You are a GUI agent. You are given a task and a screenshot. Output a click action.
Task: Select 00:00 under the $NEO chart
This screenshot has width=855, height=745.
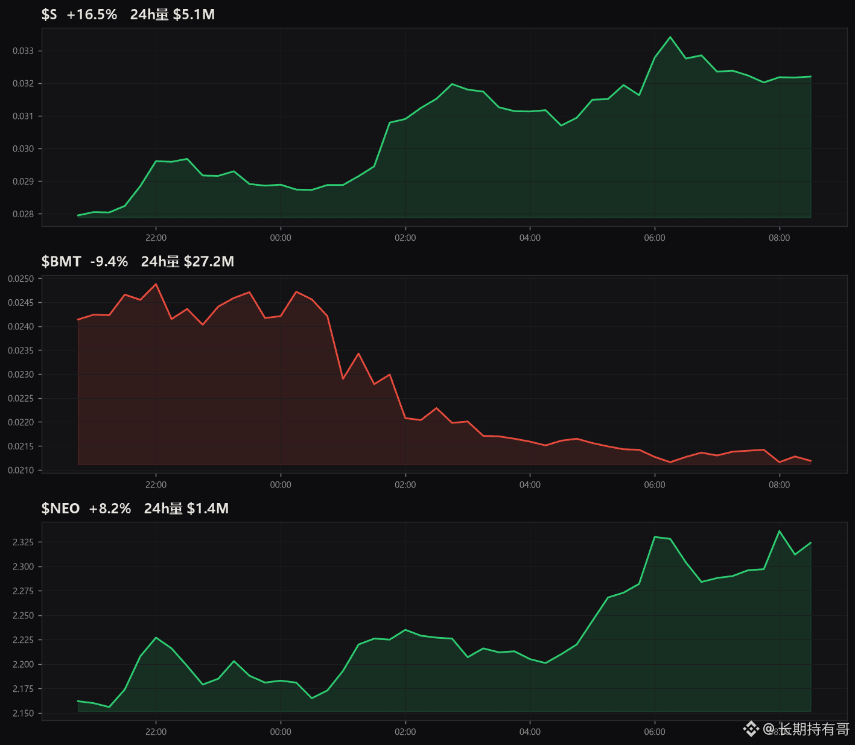coord(281,732)
